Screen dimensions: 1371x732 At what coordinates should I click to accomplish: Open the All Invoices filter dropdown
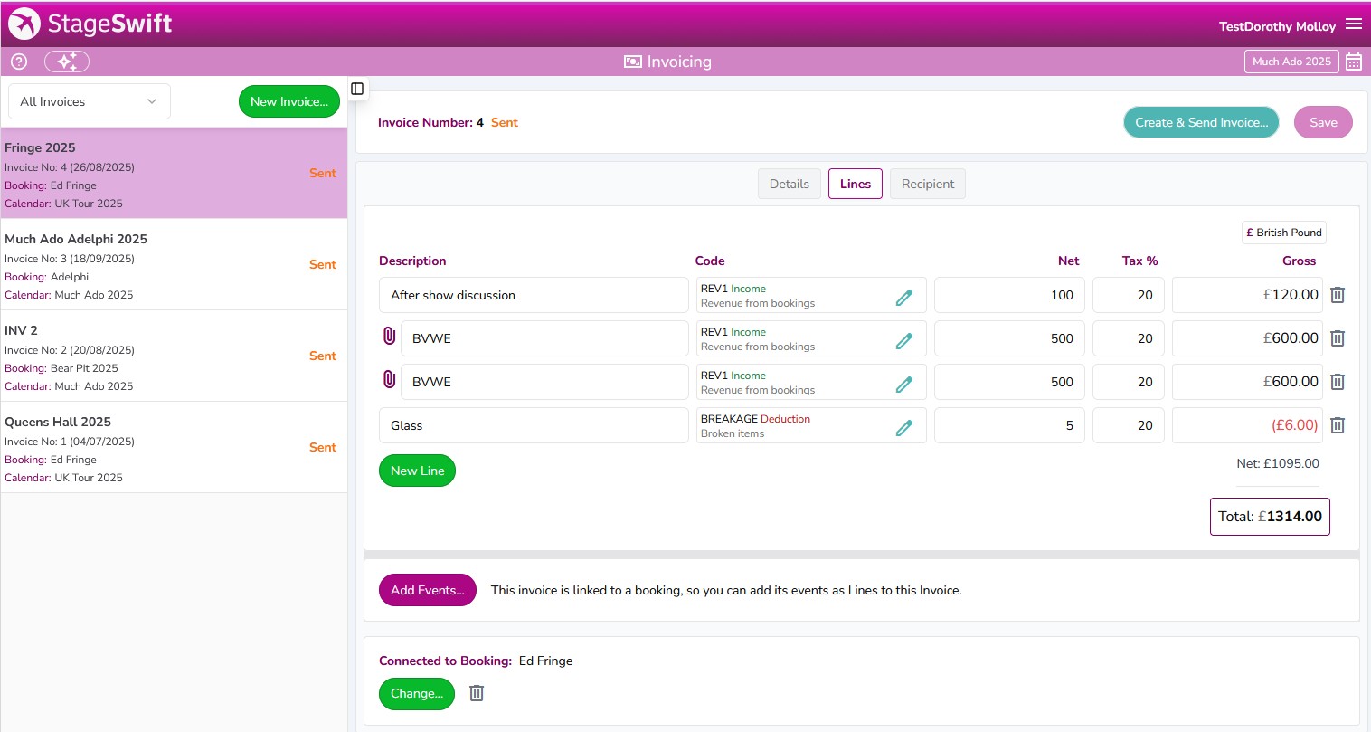point(90,101)
